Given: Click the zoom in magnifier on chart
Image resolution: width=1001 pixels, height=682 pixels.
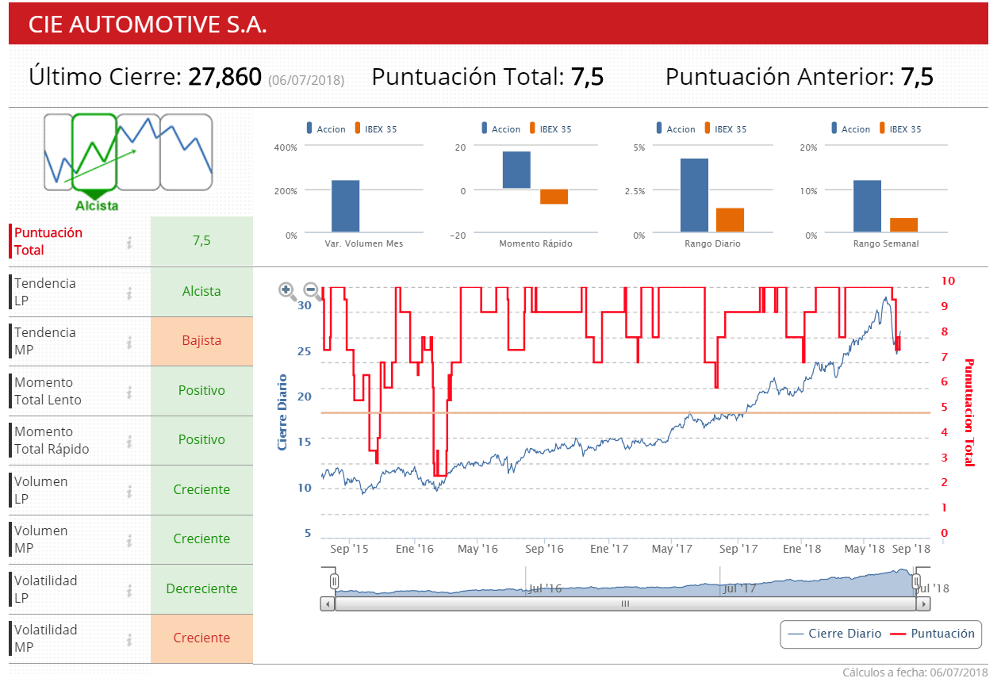Looking at the screenshot, I should tap(287, 291).
